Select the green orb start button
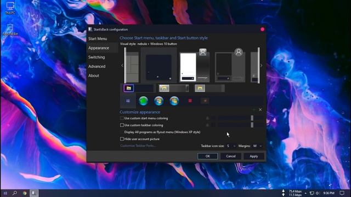 [144, 101]
